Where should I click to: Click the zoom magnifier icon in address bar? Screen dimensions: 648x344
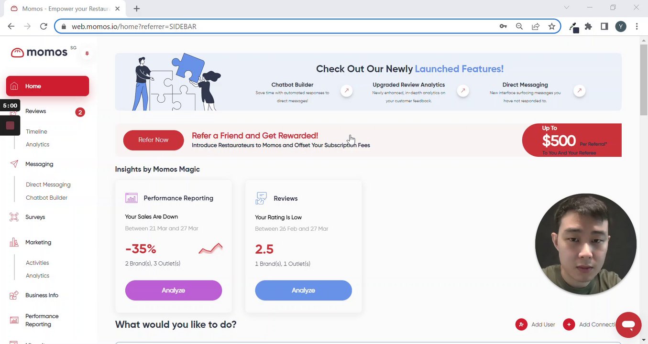click(x=519, y=26)
